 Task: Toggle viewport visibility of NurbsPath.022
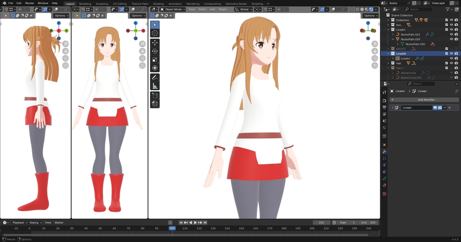451,35
